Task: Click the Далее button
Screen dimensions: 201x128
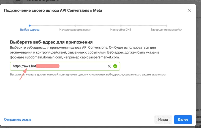Action: coord(183,119)
